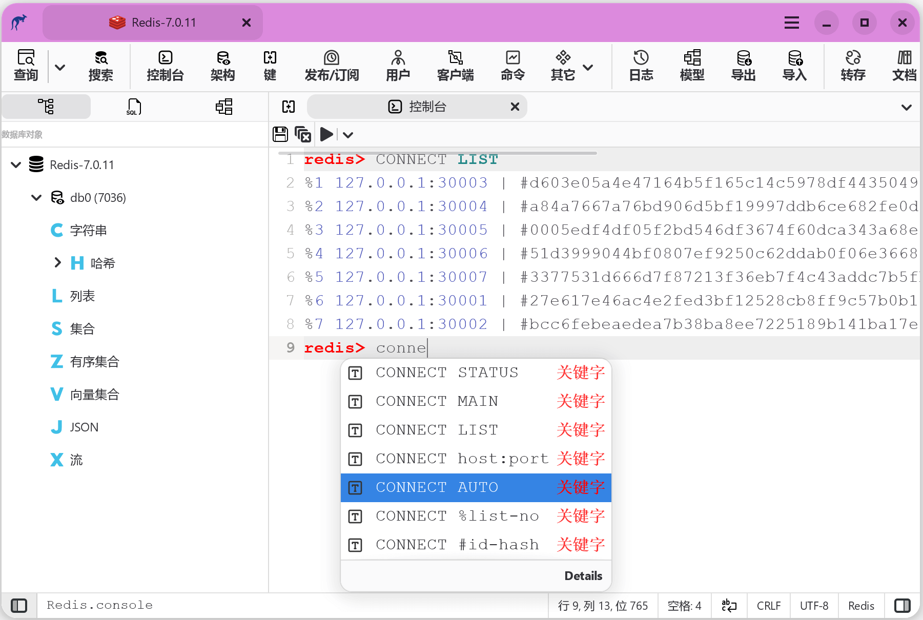Run the command with play button
The width and height of the screenshot is (923, 620).
(x=326, y=135)
